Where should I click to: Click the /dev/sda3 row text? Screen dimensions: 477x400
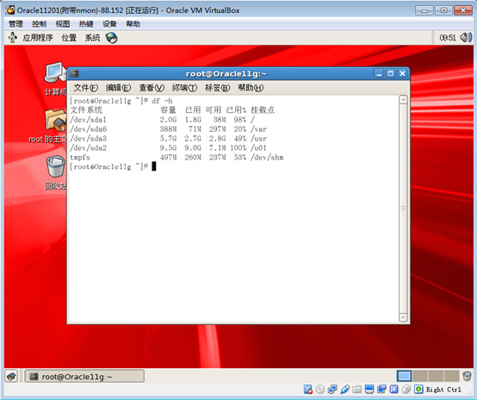click(168, 139)
